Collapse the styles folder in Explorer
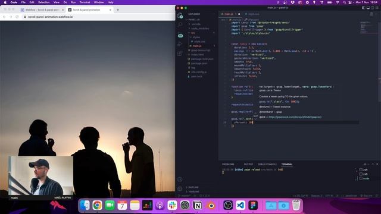381x214 pixels. tap(196, 37)
